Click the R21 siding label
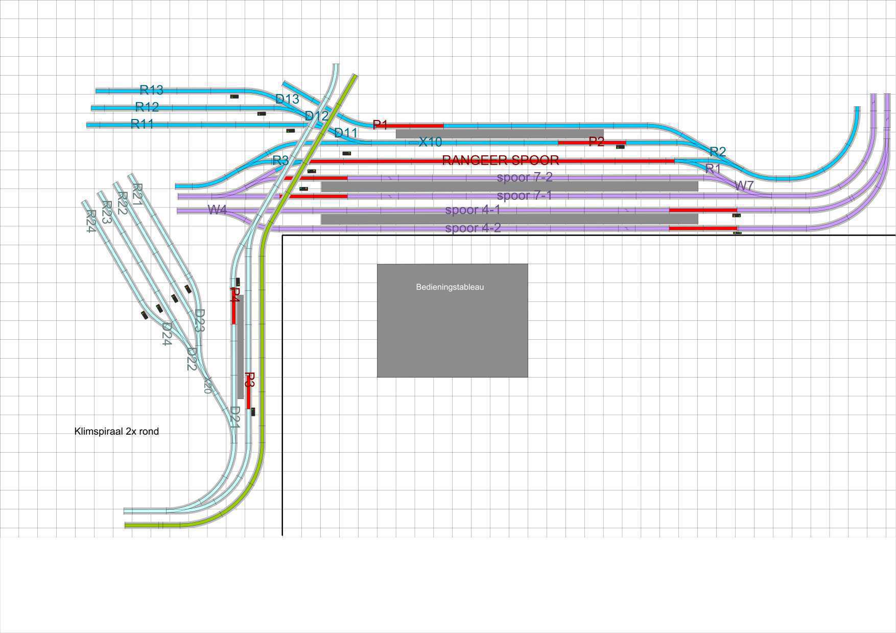The height and width of the screenshot is (633, 896). (x=137, y=195)
